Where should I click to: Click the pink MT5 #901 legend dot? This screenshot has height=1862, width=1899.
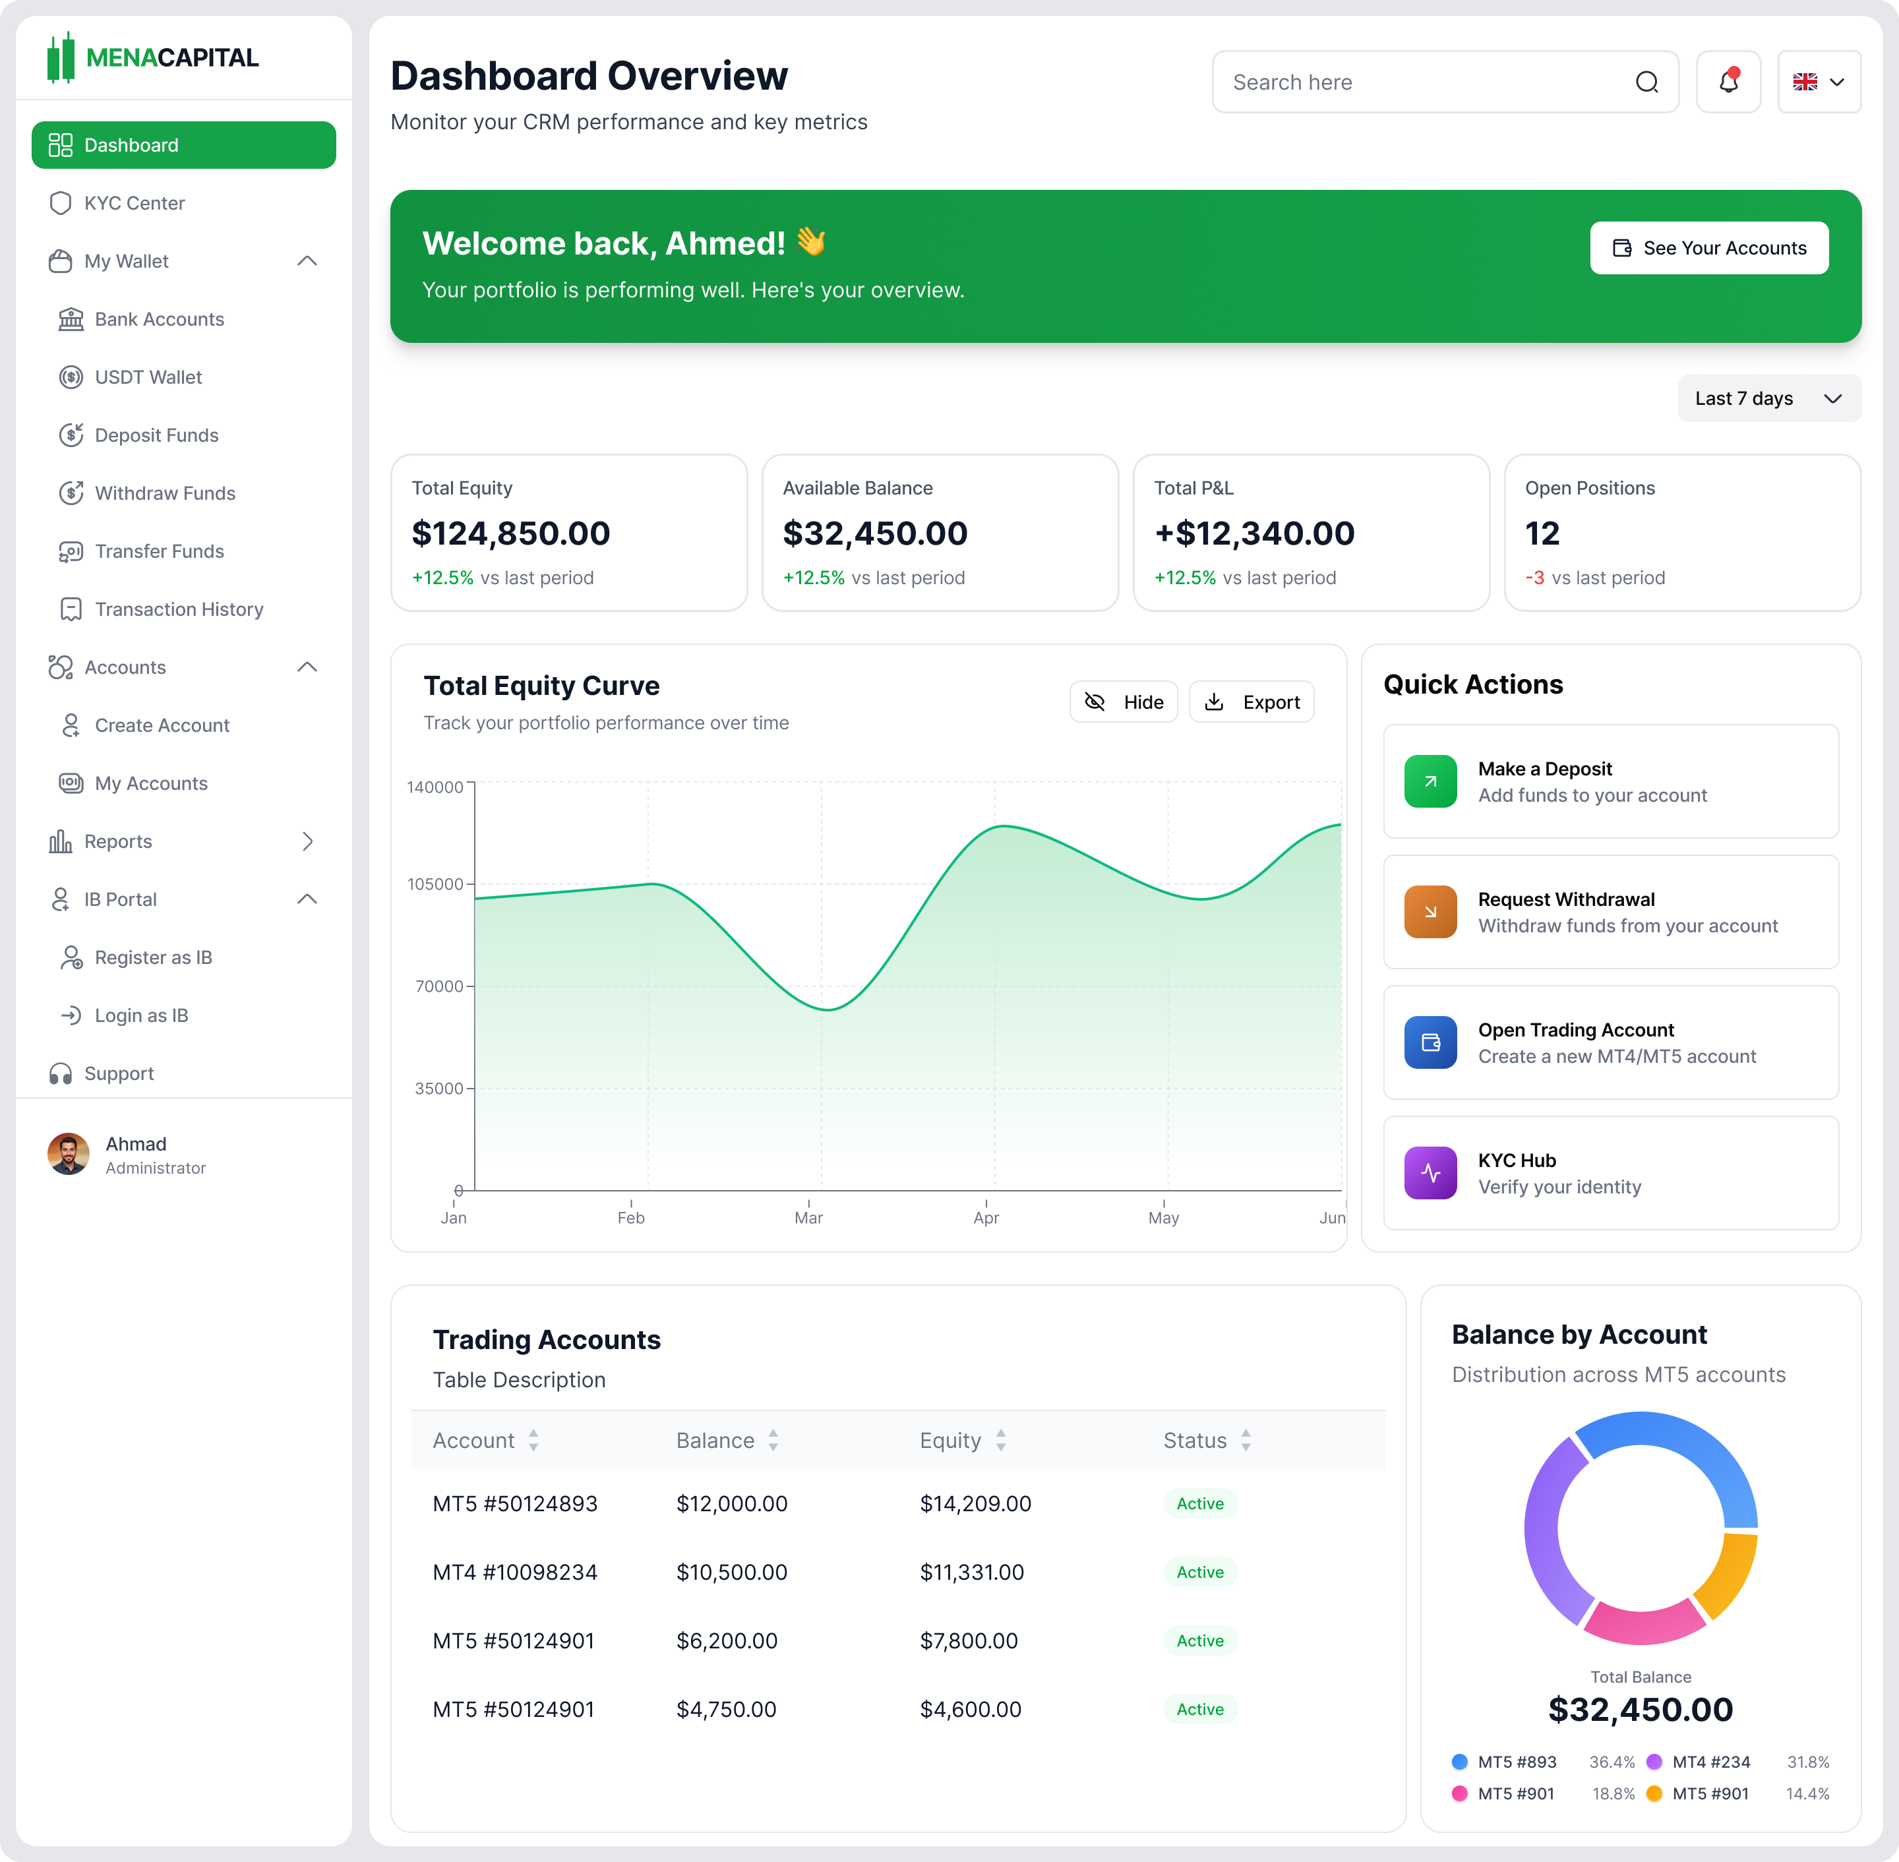1460,1793
